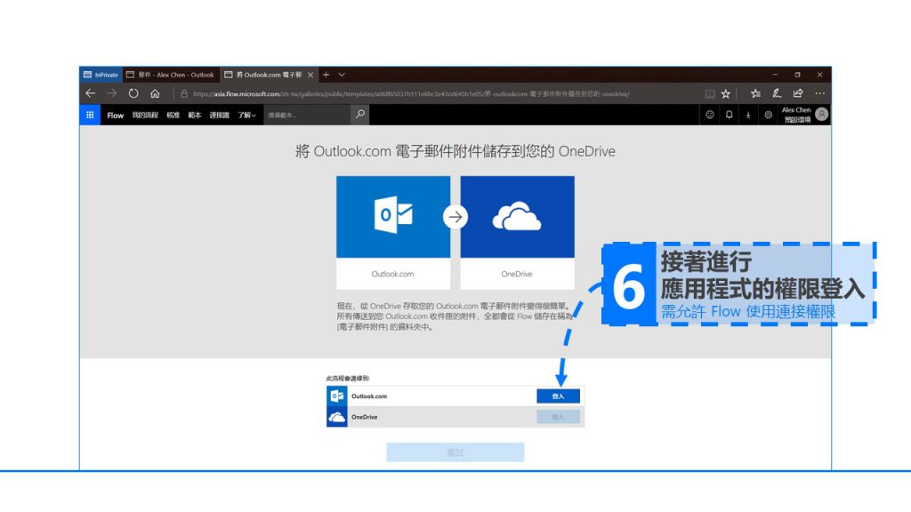
Task: Click the browser forward arrow
Action: coord(111,92)
